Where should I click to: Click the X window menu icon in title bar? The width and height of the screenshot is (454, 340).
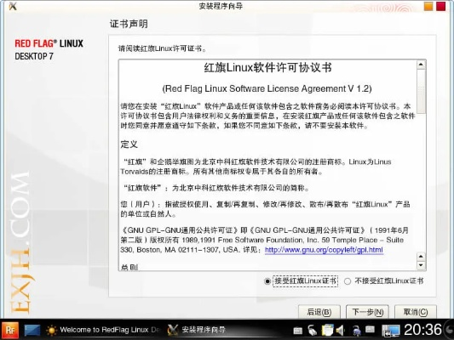click(x=13, y=6)
